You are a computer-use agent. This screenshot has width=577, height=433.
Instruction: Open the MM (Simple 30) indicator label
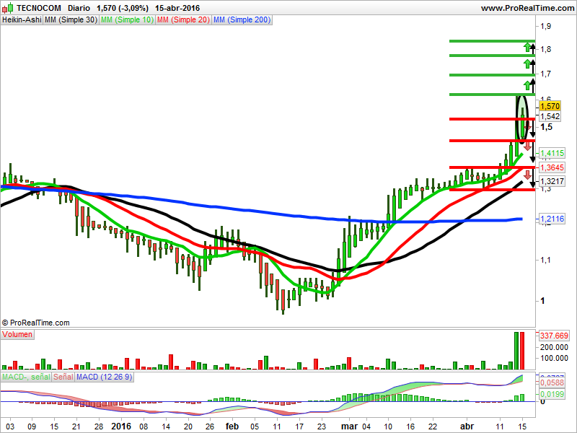pyautogui.click(x=71, y=20)
